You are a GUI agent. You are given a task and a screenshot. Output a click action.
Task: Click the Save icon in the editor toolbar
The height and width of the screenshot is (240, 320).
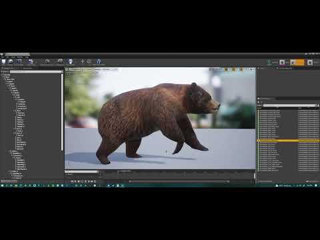[3, 61]
